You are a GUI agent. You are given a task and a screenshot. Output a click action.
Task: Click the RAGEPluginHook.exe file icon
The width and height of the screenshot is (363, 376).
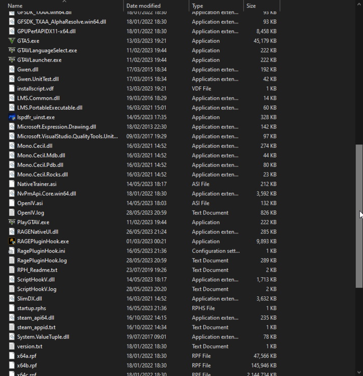pyautogui.click(x=12, y=241)
